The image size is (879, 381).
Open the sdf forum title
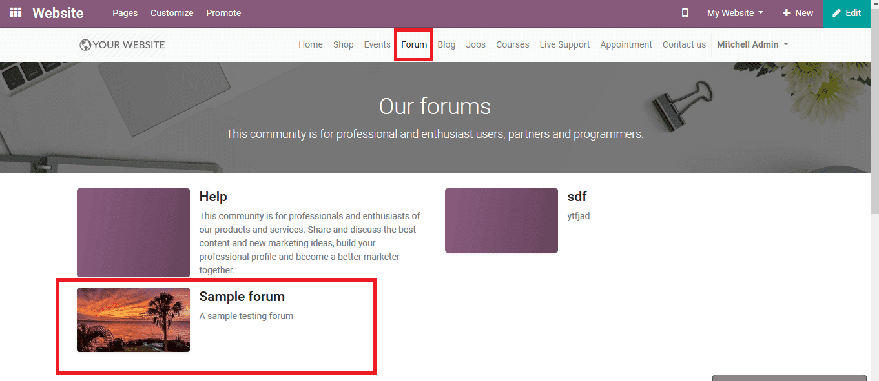[577, 197]
